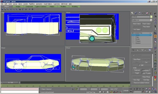Click the Weld Selected value spinner

[x=150, y=70]
